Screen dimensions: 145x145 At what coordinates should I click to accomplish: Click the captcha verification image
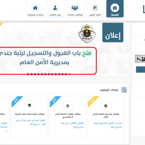pyautogui.click(x=140, y=59)
